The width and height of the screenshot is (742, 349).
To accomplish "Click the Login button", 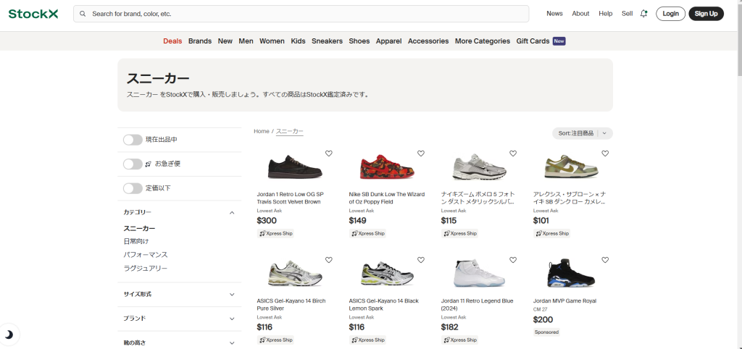I will (x=670, y=14).
